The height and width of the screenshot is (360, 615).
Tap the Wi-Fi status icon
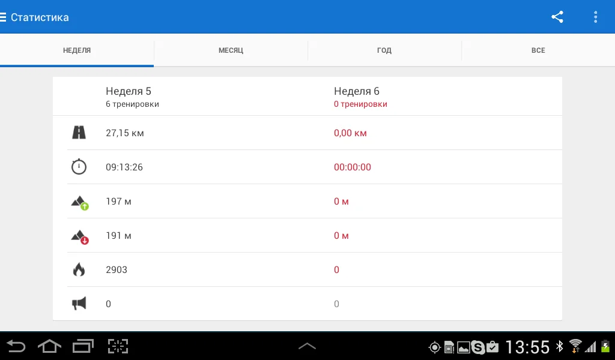coord(575,346)
